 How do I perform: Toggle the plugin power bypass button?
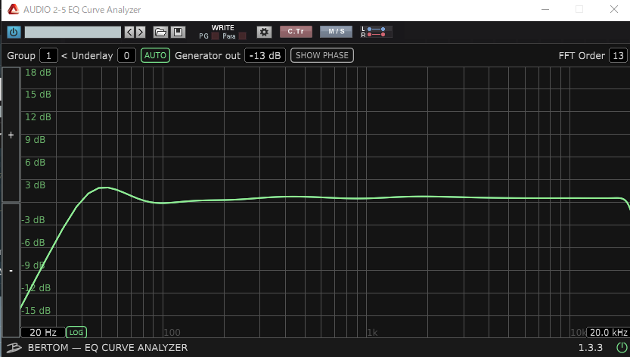(14, 32)
